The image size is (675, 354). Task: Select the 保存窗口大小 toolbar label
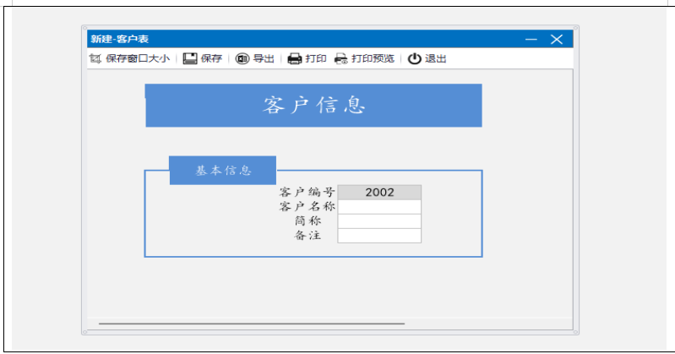pos(138,59)
